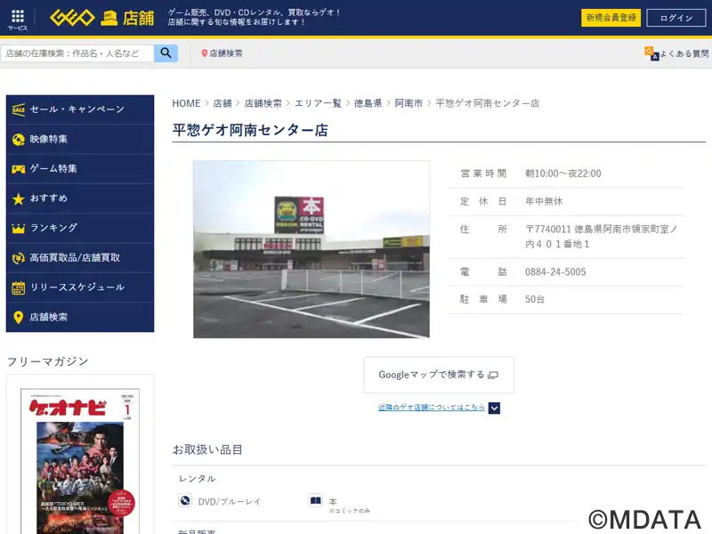712x534 pixels.
Task: Click the ログイン button
Action: (x=676, y=18)
